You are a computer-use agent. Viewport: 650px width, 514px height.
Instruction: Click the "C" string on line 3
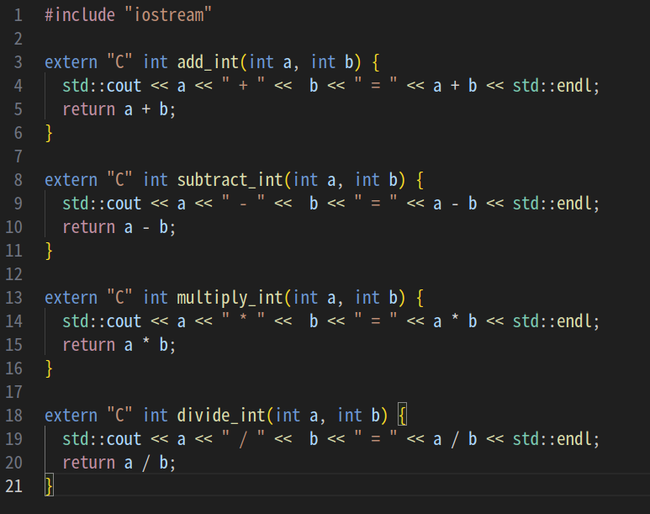tap(119, 62)
